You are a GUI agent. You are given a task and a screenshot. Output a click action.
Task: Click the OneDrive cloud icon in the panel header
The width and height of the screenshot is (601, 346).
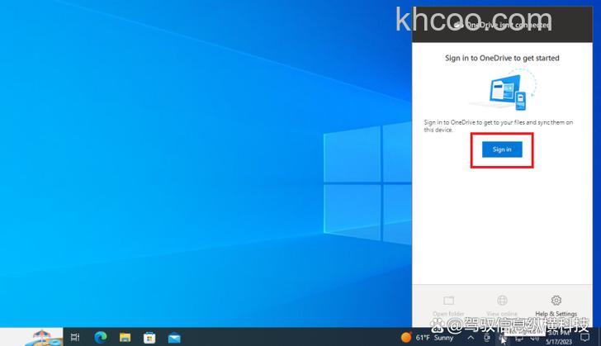[457, 25]
